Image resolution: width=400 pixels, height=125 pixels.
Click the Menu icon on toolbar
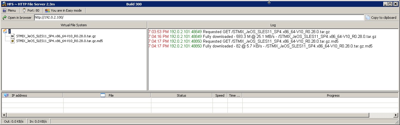click(x=4, y=10)
